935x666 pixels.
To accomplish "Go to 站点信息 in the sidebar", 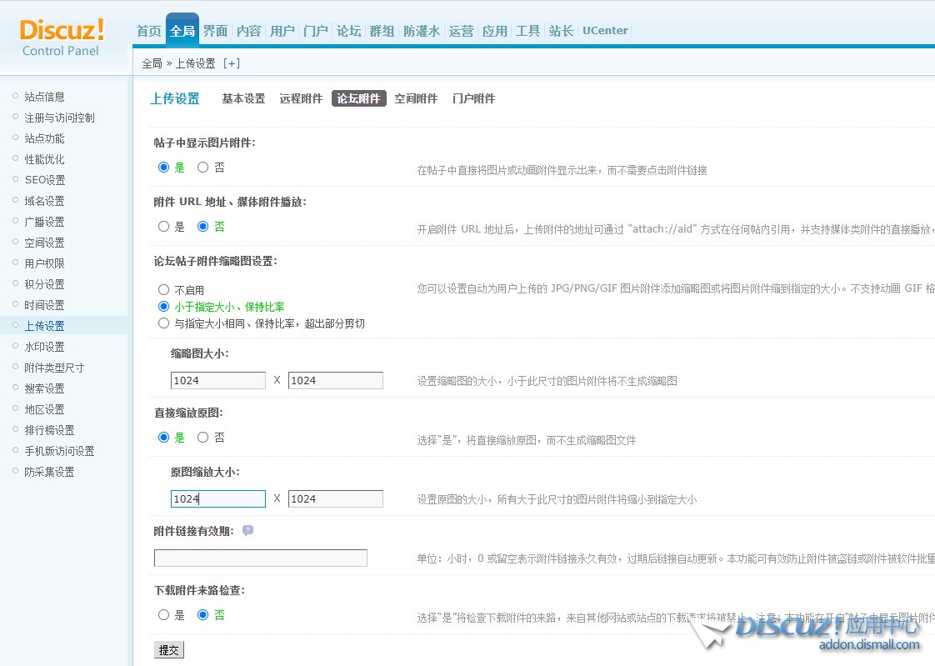I will 44,97.
